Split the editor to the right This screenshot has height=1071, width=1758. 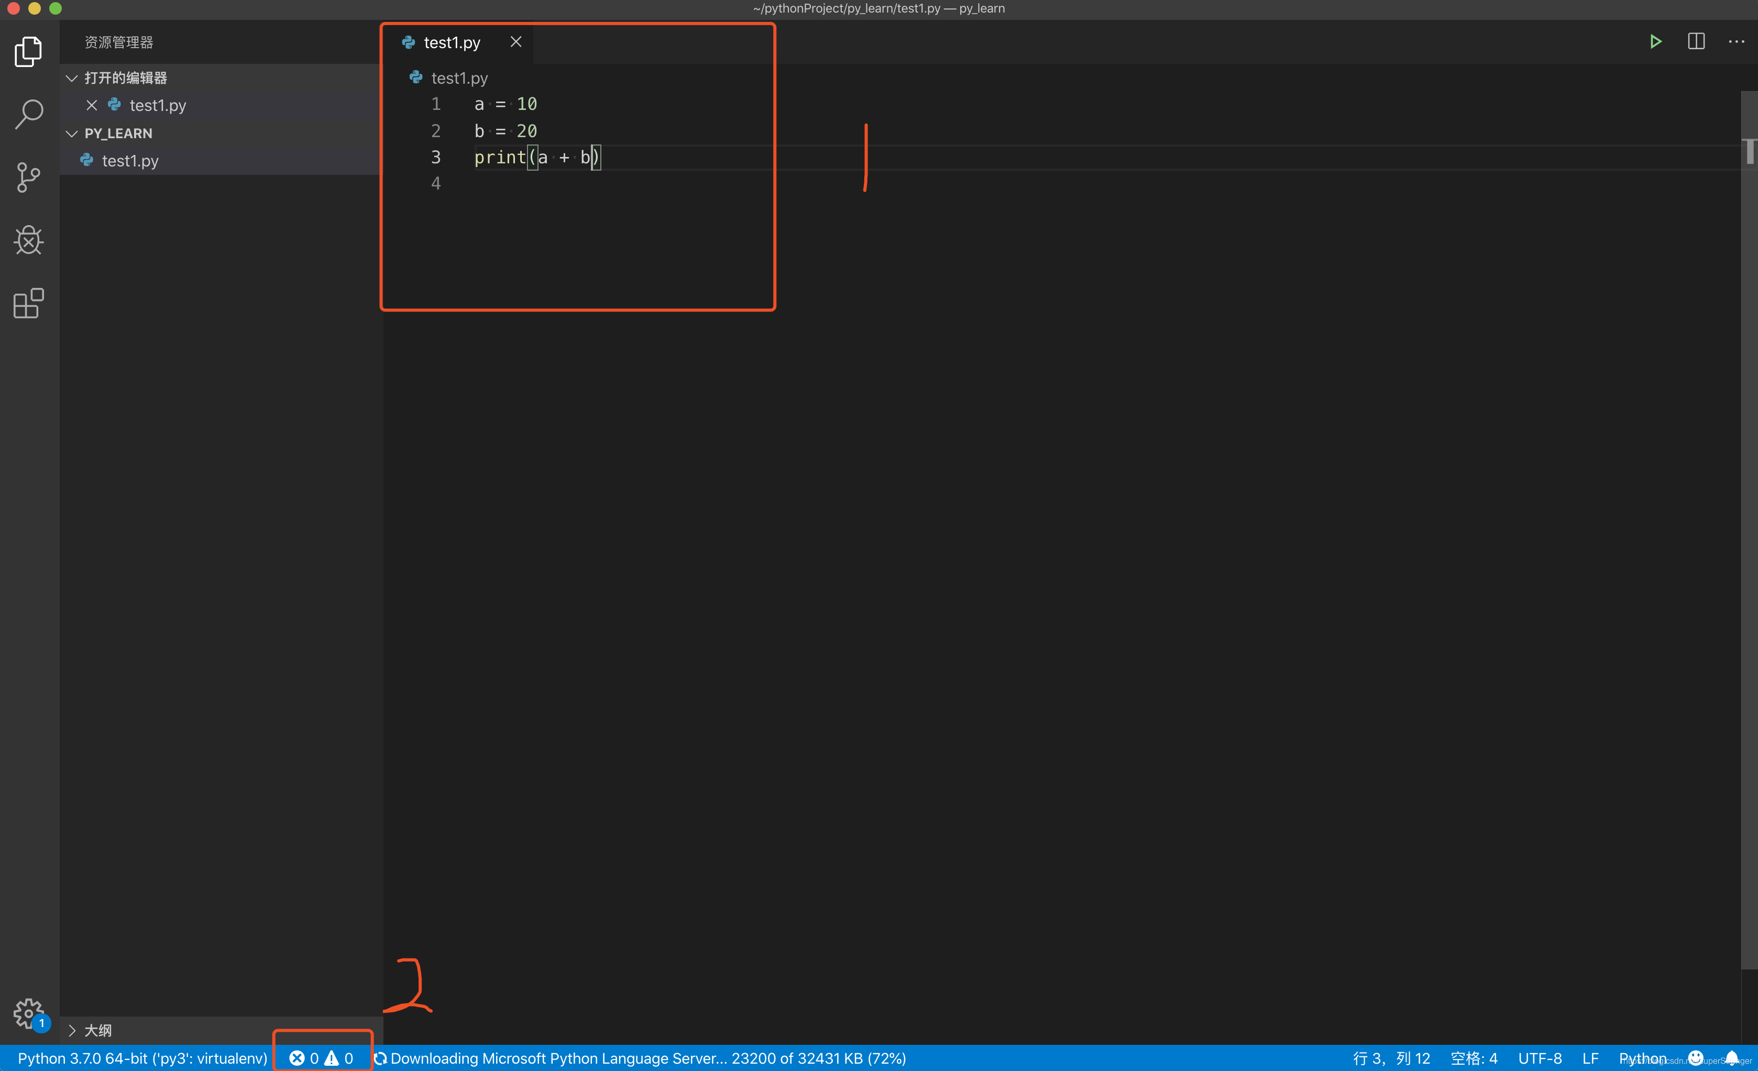pyautogui.click(x=1696, y=42)
